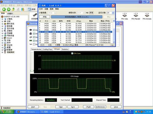Image resolution: width=153 pixels, height=114 pixels.
Task: Switch to the Cooling Fans tab
Action: [x=47, y=49]
